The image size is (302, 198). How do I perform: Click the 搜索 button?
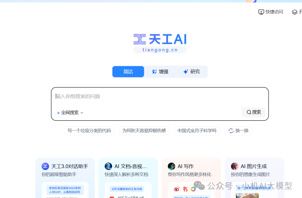pyautogui.click(x=253, y=112)
